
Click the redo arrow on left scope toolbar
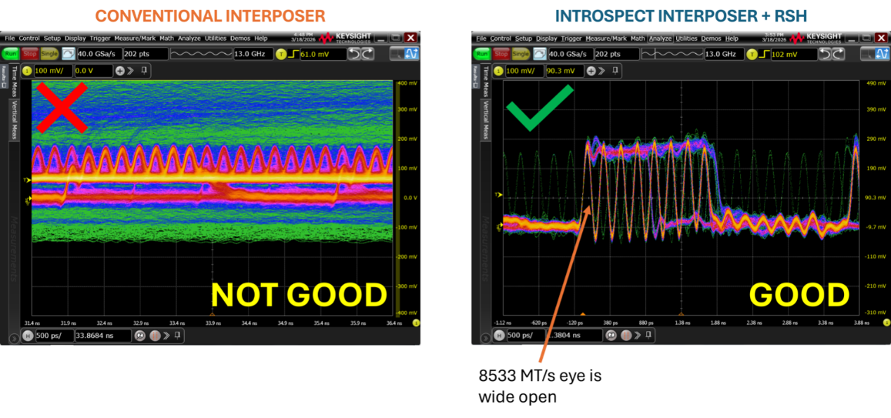[x=367, y=54]
